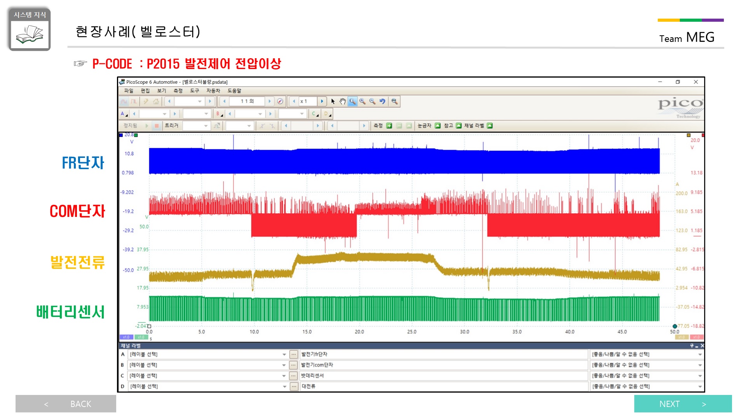The image size is (746, 419).
Task: Click the ellipsis button in row B
Action: (x=294, y=365)
